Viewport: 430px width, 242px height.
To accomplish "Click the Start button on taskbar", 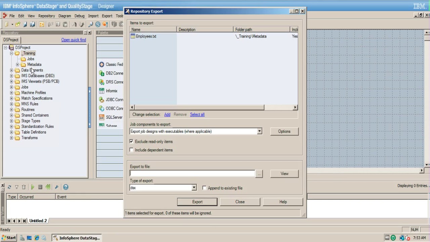I will tap(8, 238).
